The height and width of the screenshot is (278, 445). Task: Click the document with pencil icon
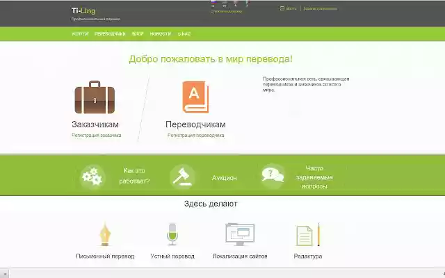308,234
